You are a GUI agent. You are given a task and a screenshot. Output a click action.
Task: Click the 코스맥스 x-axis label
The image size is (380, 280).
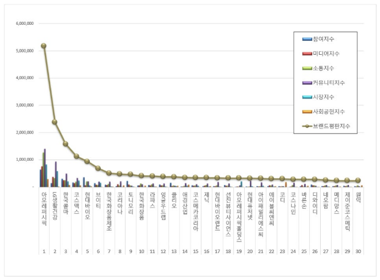pos(76,200)
